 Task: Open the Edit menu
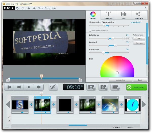(34, 8)
